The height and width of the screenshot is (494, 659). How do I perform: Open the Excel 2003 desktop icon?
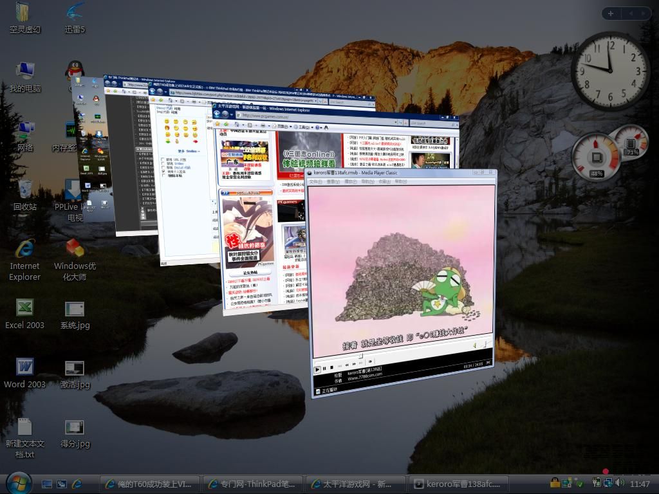tap(24, 308)
